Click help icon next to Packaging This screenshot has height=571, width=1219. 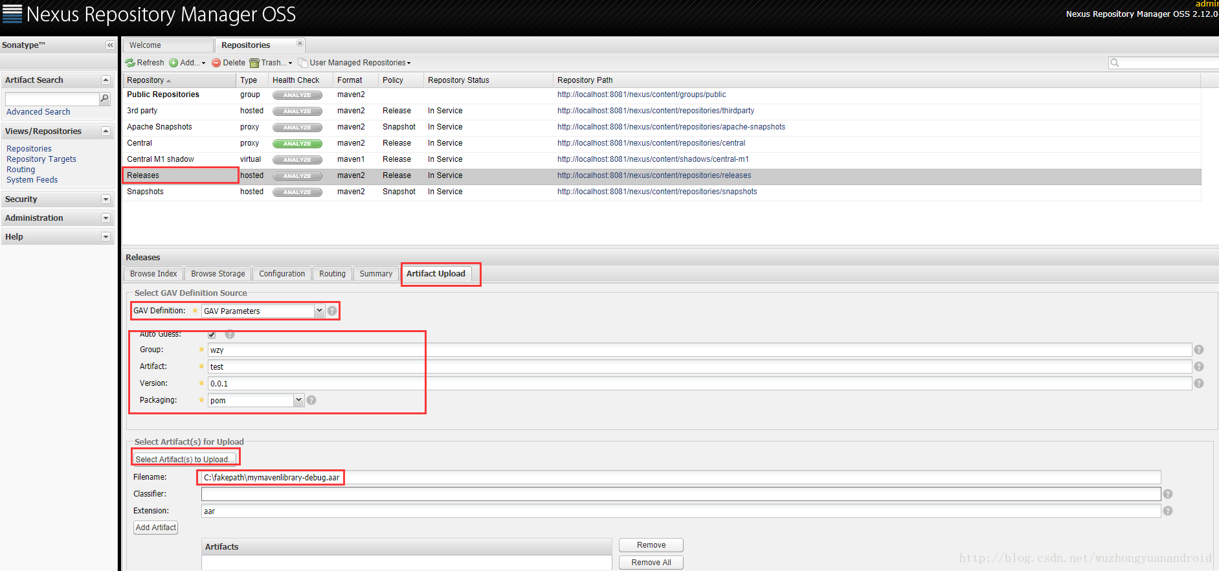click(311, 400)
